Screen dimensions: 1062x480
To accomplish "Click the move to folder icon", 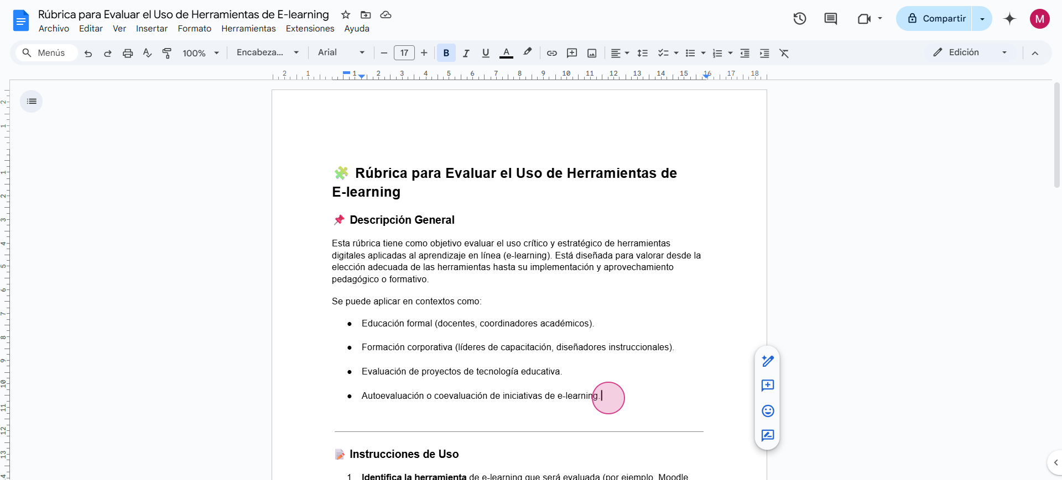I will [366, 15].
